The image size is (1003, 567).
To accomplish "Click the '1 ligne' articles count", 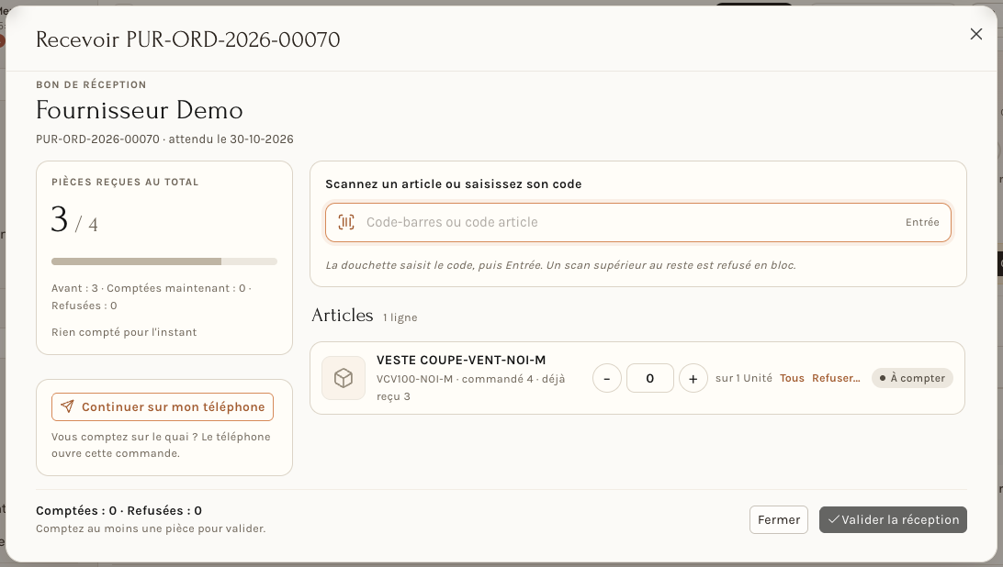I will coord(400,317).
